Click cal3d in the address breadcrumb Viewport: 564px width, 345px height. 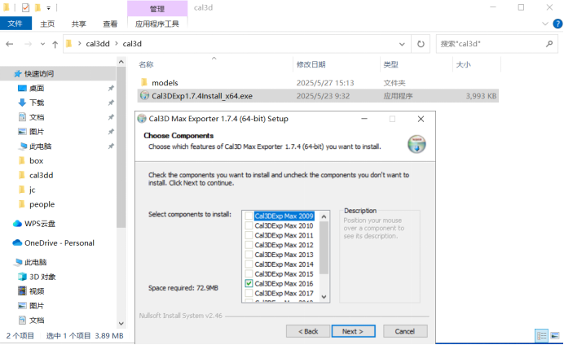click(x=132, y=44)
